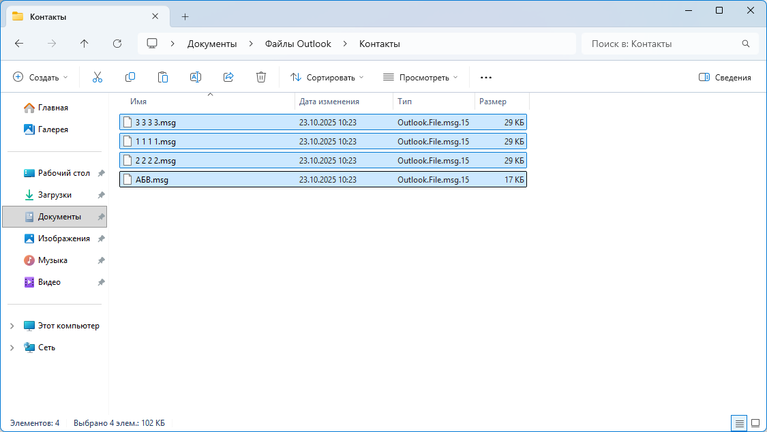Open the Просмотреть view menu

click(x=420, y=78)
